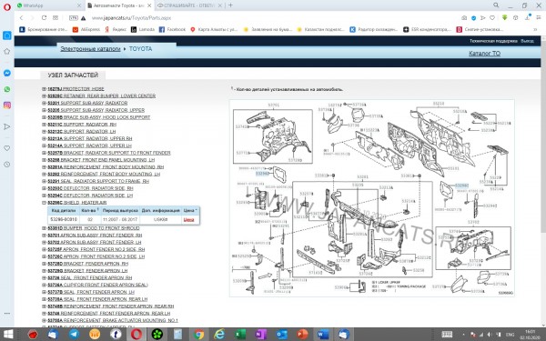
Task: Click the parts diagram image
Action: click(372, 198)
